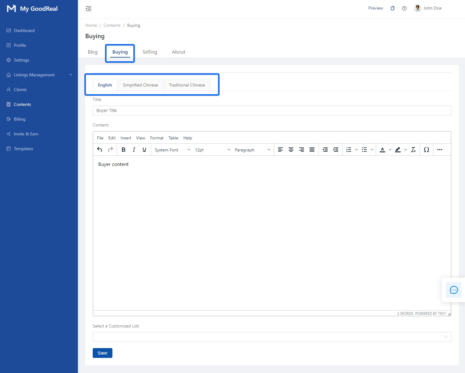Open the help question mark icon

click(x=404, y=8)
